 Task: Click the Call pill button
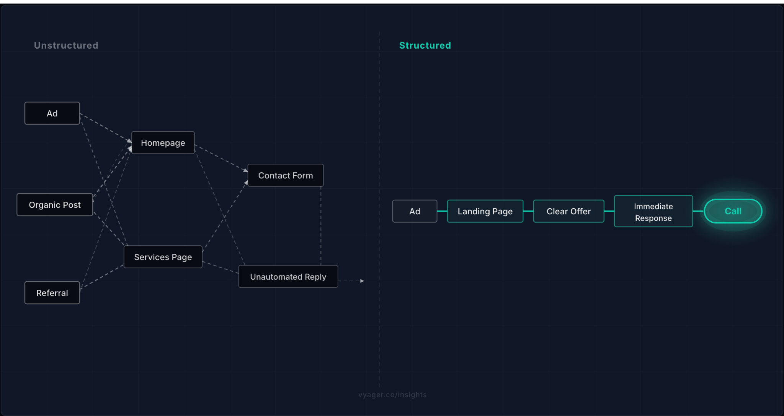point(732,211)
